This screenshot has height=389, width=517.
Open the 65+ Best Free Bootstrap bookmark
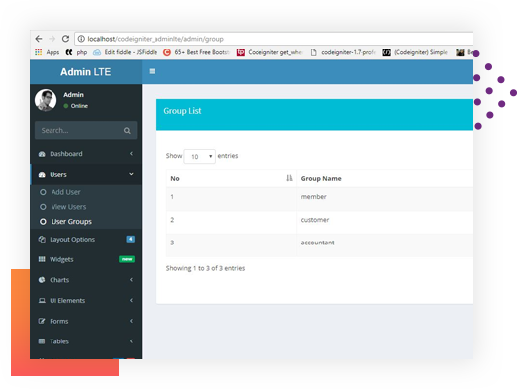coord(196,52)
